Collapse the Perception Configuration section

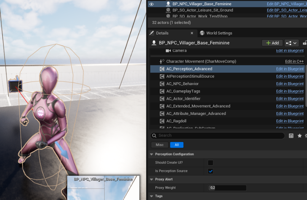point(151,154)
